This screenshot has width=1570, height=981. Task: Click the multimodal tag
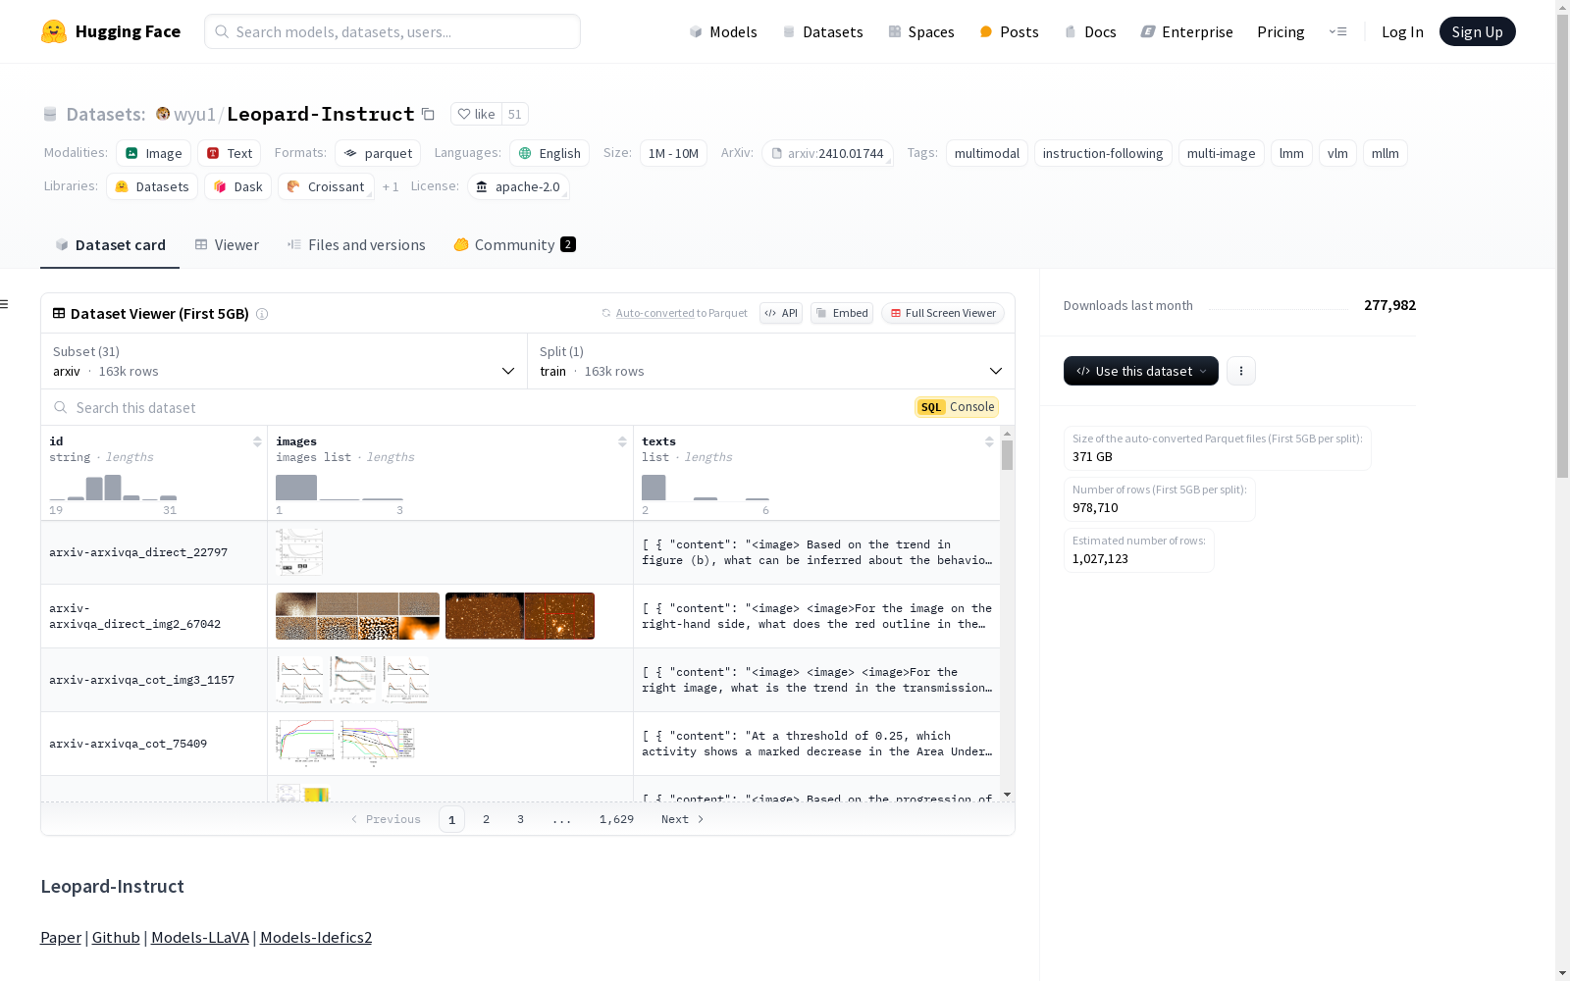pyautogui.click(x=987, y=153)
